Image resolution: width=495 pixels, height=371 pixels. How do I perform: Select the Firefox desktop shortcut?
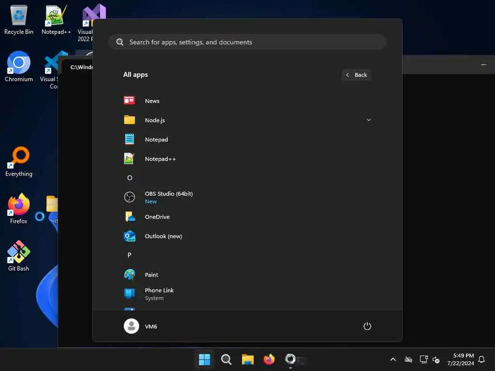click(19, 209)
